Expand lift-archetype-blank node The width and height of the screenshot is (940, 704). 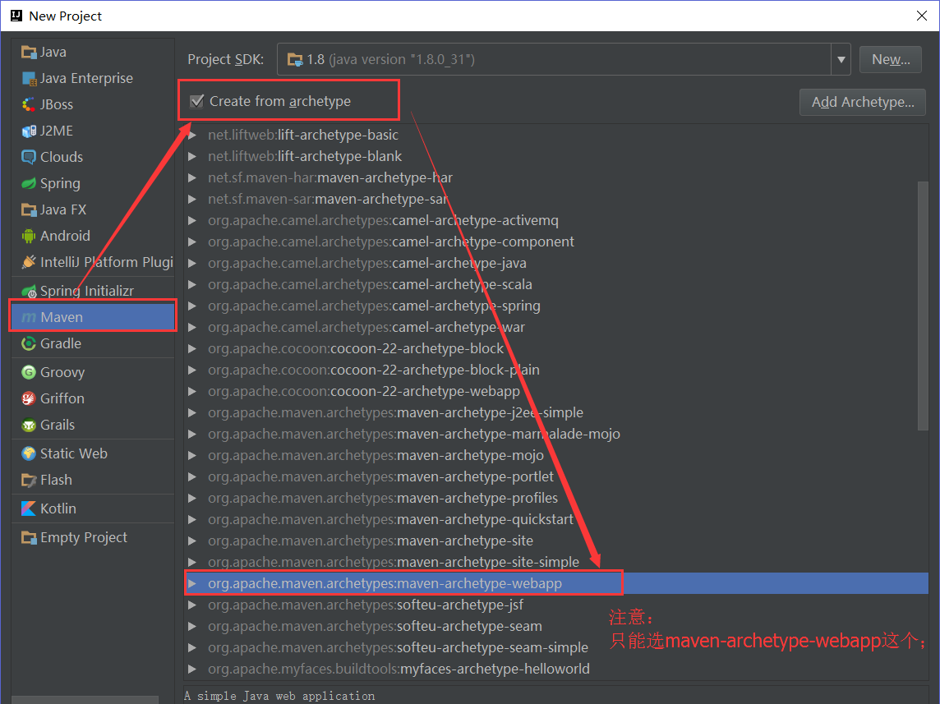click(x=192, y=156)
